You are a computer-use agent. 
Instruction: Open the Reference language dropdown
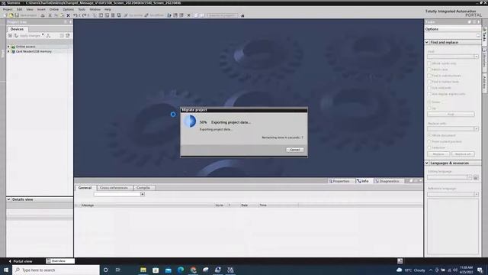476,194
